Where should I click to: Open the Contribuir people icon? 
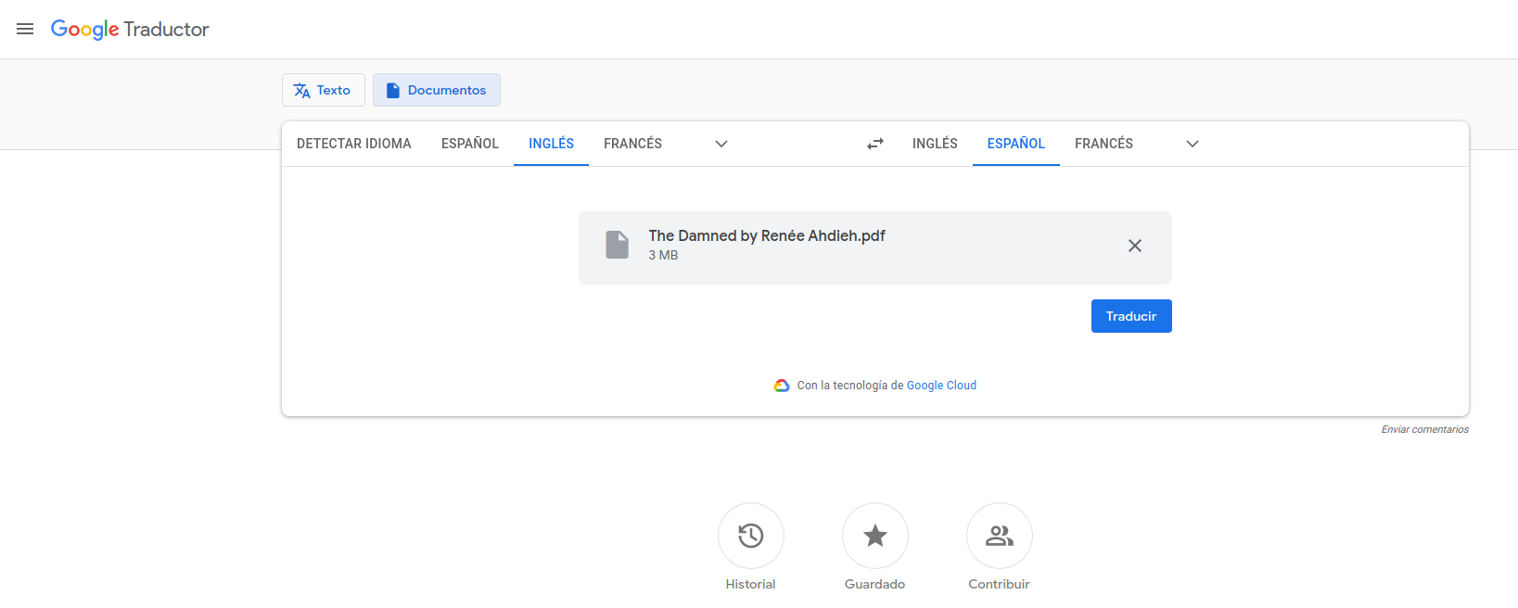click(x=999, y=536)
